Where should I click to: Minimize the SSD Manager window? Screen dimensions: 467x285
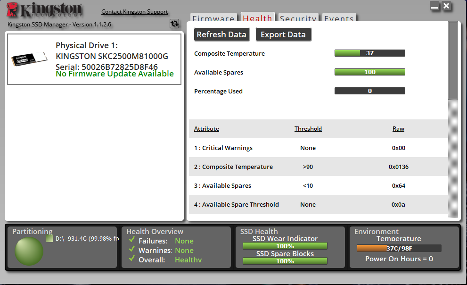click(434, 7)
